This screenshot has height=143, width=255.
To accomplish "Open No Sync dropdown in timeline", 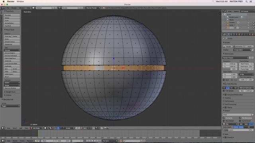I will tap(110, 141).
